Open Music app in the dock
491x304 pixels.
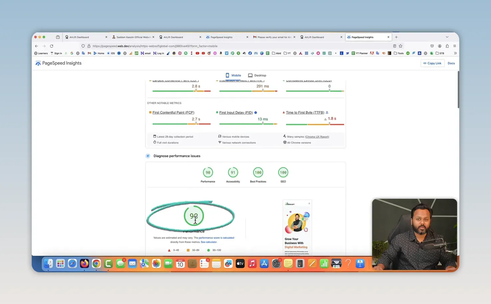[x=252, y=264]
